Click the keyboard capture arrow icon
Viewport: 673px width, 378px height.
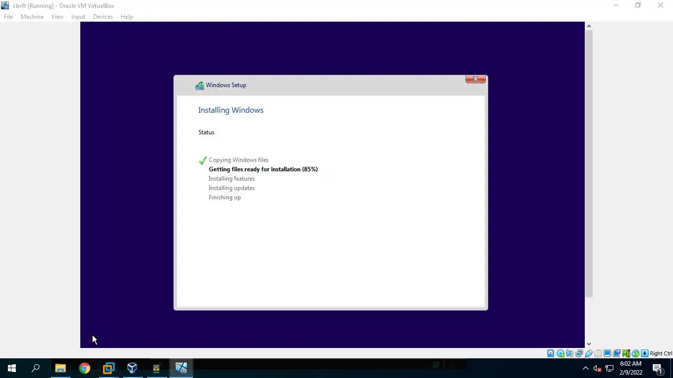(644, 353)
